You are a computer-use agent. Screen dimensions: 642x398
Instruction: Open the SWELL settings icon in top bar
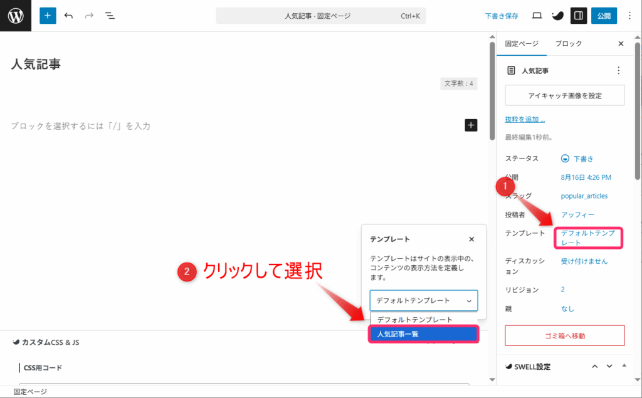(557, 16)
